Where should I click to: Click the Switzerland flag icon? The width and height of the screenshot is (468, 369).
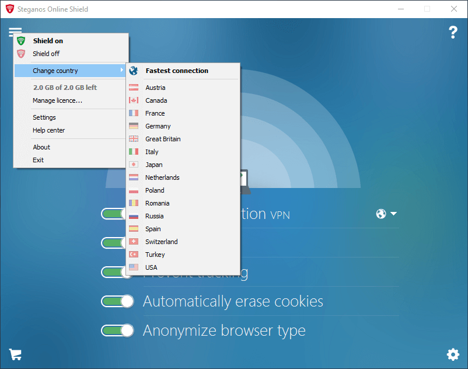(x=134, y=242)
